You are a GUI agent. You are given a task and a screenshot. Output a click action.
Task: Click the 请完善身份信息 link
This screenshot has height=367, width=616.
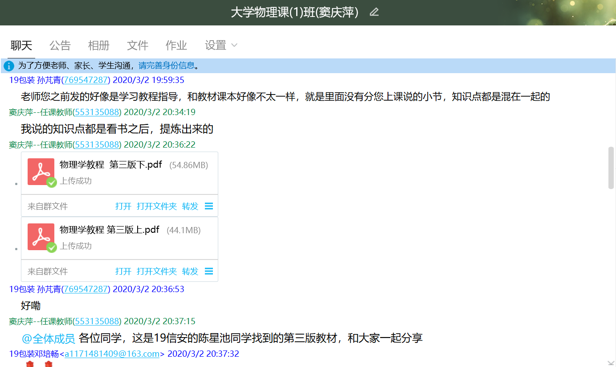click(167, 66)
